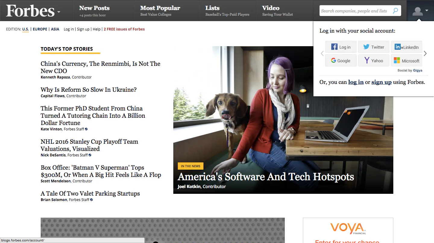Log in with Google
Image resolution: width=434 pixels, height=243 pixels.
[341, 61]
